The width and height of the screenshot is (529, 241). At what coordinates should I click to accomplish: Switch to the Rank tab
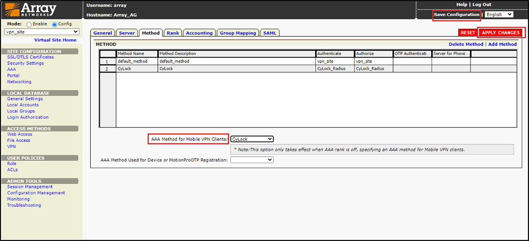(x=173, y=33)
